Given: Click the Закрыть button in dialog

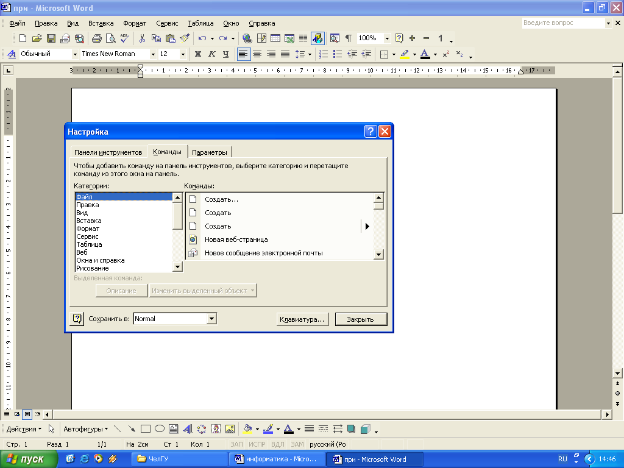Looking at the screenshot, I should coord(361,319).
